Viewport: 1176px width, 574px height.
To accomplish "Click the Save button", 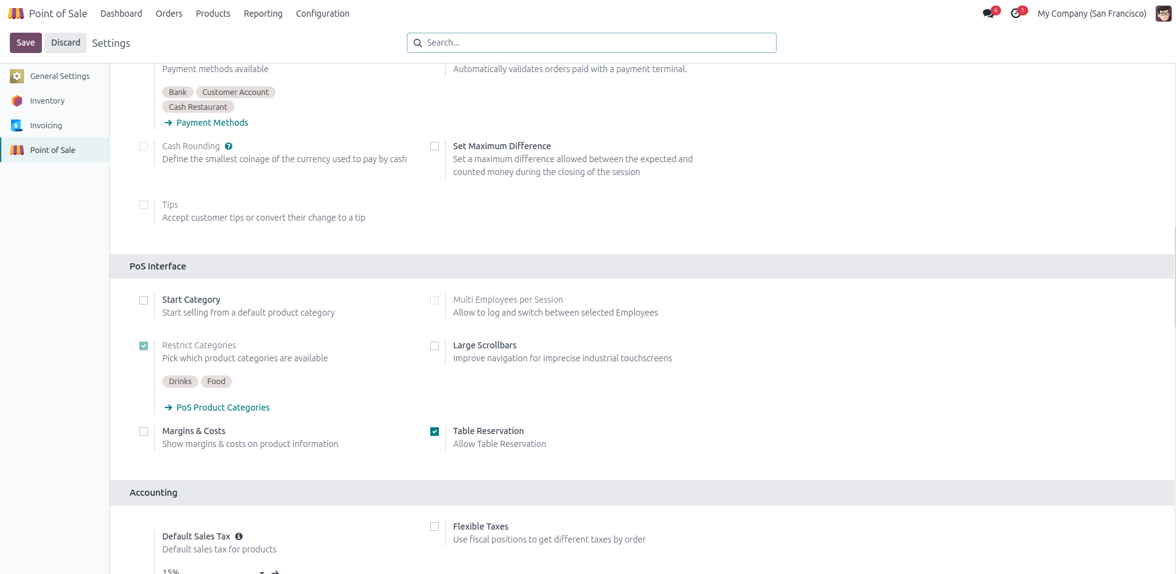I will tap(26, 43).
